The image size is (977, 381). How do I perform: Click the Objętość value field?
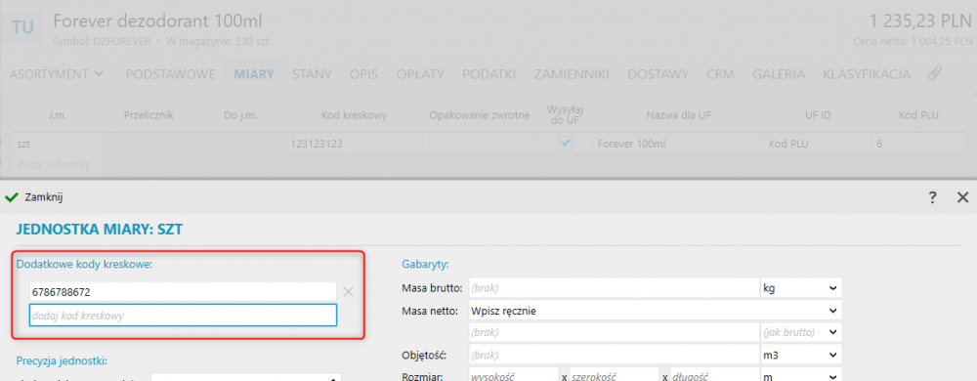pos(614,355)
